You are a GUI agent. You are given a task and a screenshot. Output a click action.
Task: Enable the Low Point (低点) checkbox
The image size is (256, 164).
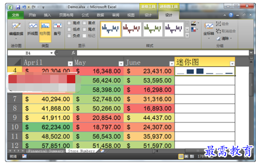pos(69,29)
